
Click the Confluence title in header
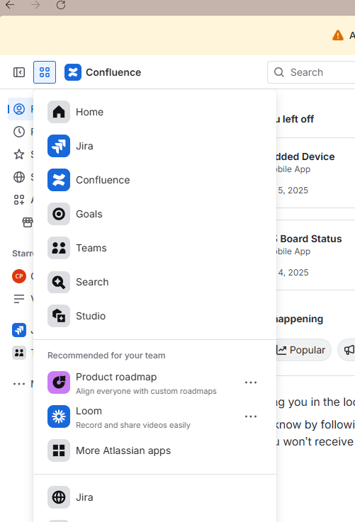click(x=113, y=72)
